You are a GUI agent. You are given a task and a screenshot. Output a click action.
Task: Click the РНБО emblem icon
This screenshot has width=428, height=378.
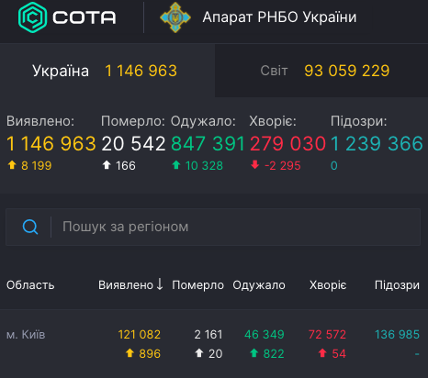point(175,17)
